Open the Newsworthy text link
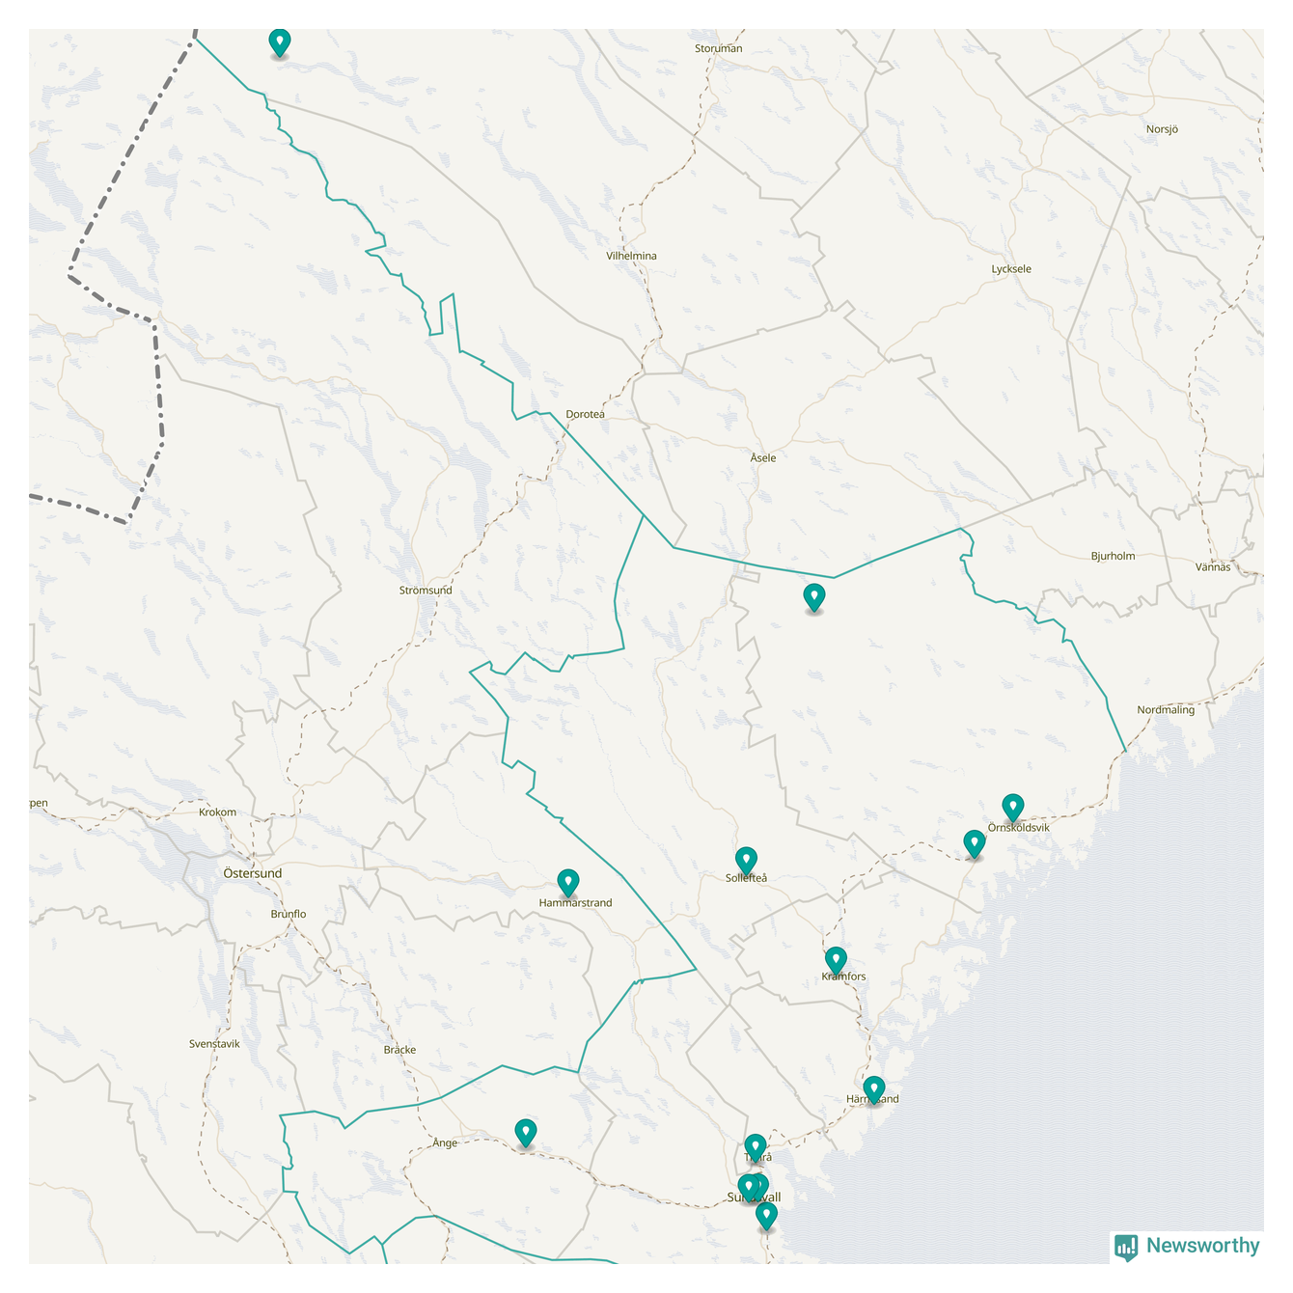 pos(1202,1246)
